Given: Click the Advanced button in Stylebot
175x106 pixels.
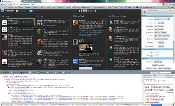Looking at the screenshot, I should coord(161,65).
